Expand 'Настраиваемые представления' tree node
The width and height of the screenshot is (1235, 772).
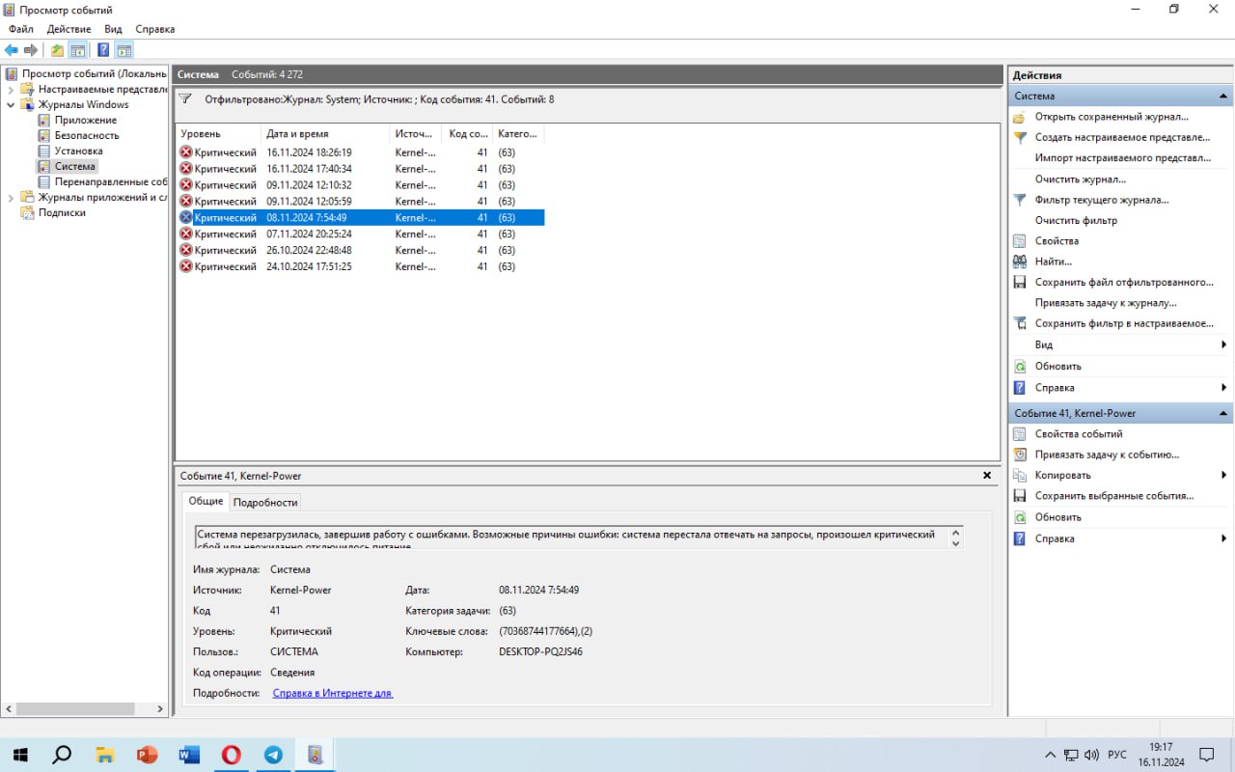[10, 89]
